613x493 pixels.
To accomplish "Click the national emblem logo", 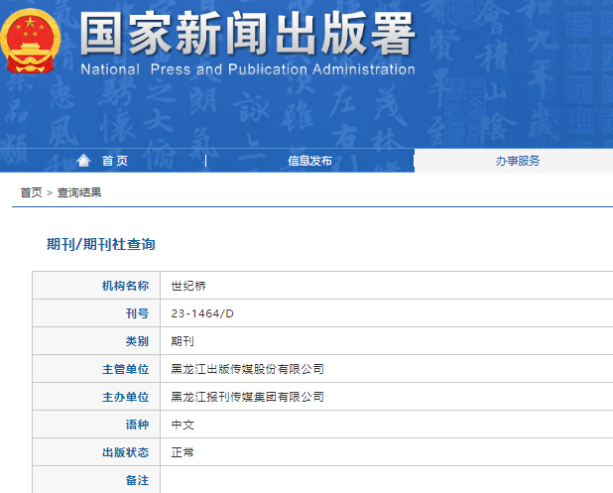I will pyautogui.click(x=33, y=40).
